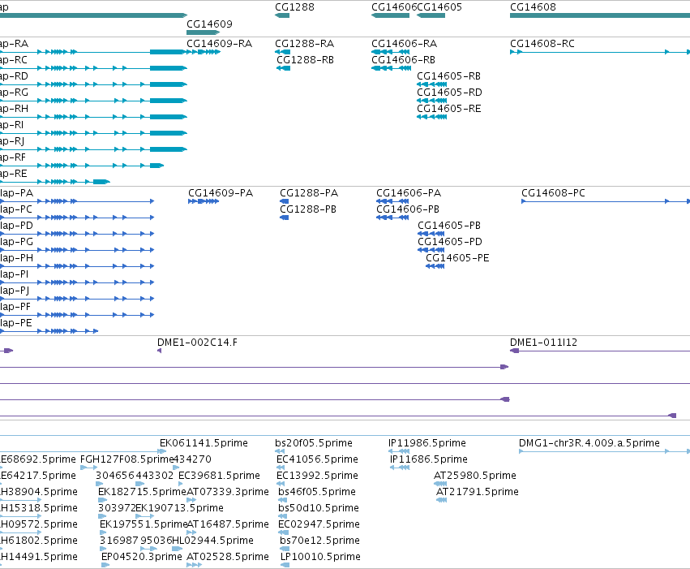Select the IP11986.5prime EST label
This screenshot has width=690, height=569.
(426, 442)
